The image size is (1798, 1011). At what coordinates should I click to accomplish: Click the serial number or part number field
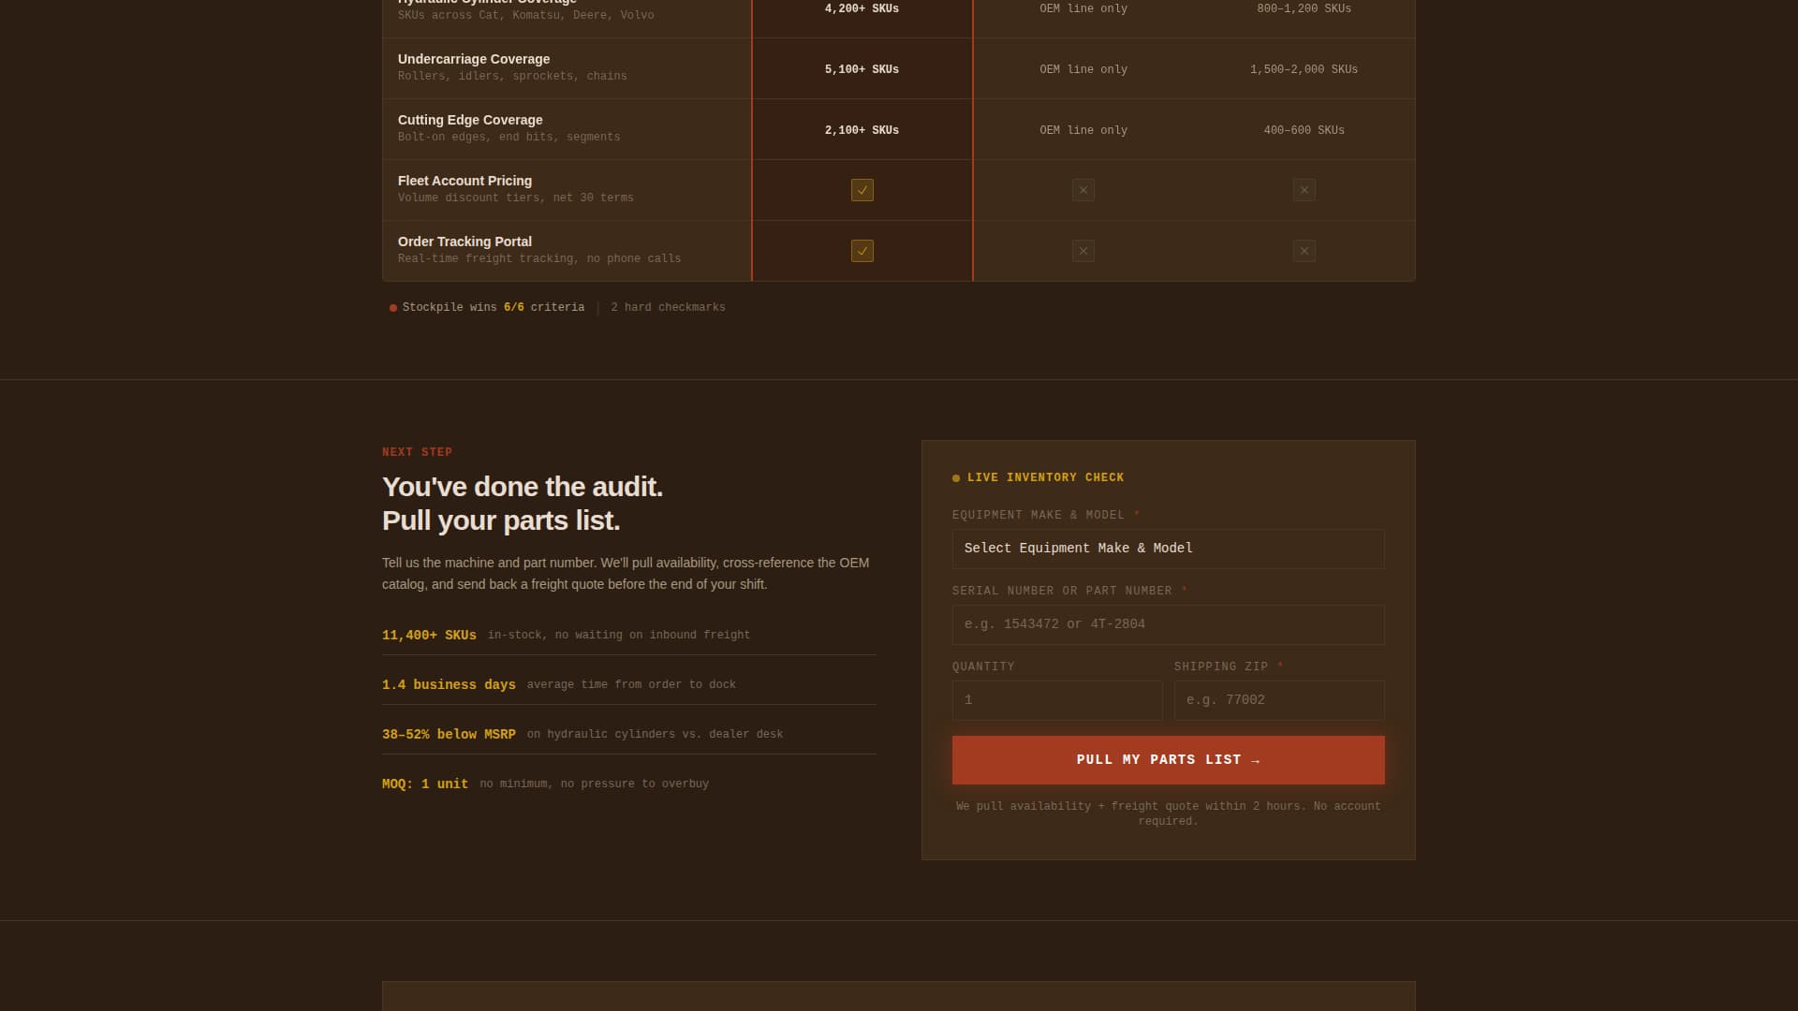click(1168, 624)
